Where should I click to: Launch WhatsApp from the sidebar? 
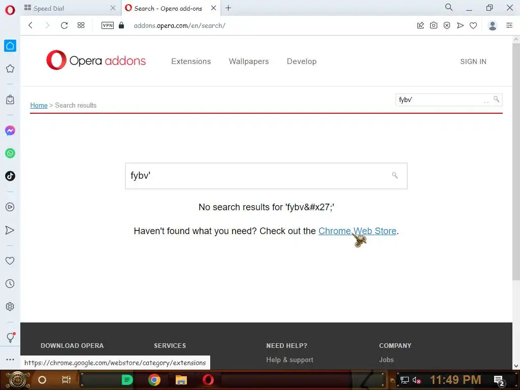[x=10, y=153]
